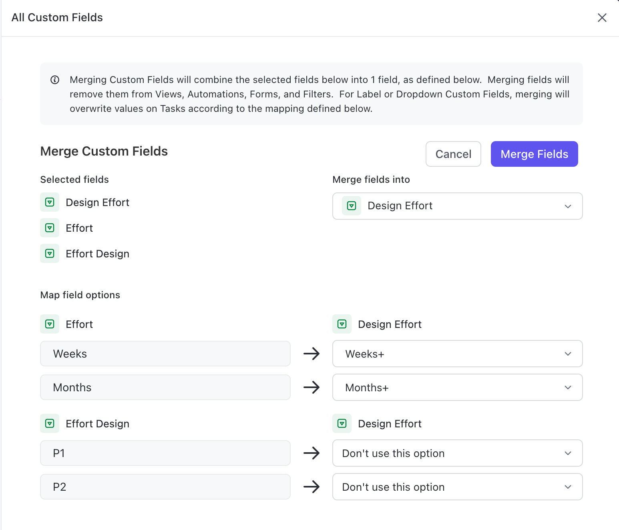This screenshot has height=530, width=619.
Task: Open the Merge fields into dropdown
Action: [x=457, y=206]
